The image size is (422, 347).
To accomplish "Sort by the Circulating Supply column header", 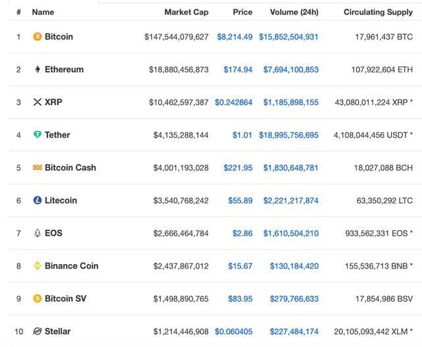I will pos(378,12).
